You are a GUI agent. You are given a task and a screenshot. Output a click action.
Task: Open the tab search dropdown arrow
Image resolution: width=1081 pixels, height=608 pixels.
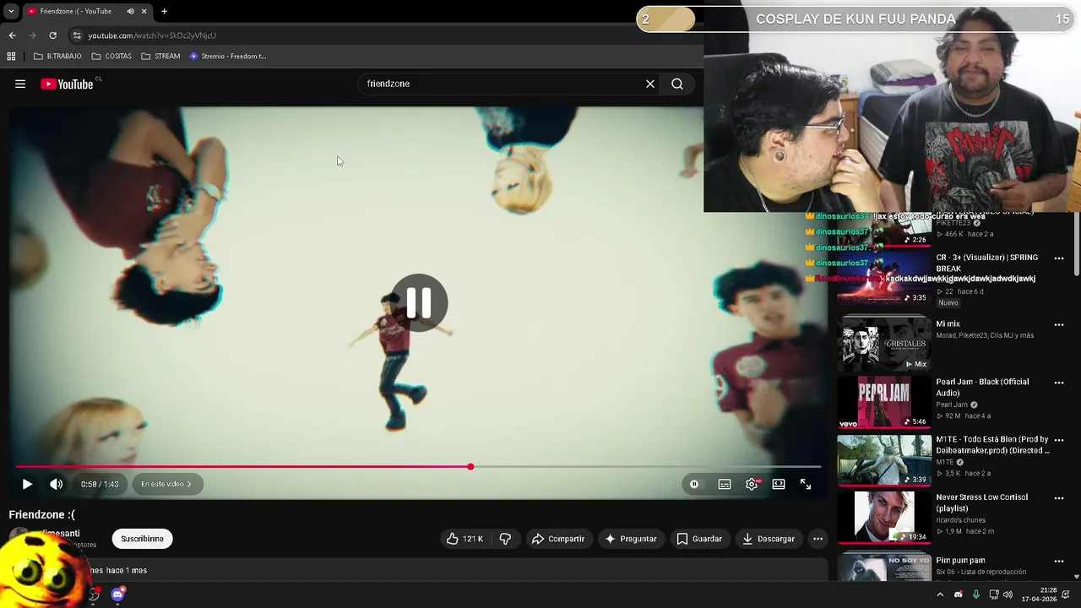11,12
